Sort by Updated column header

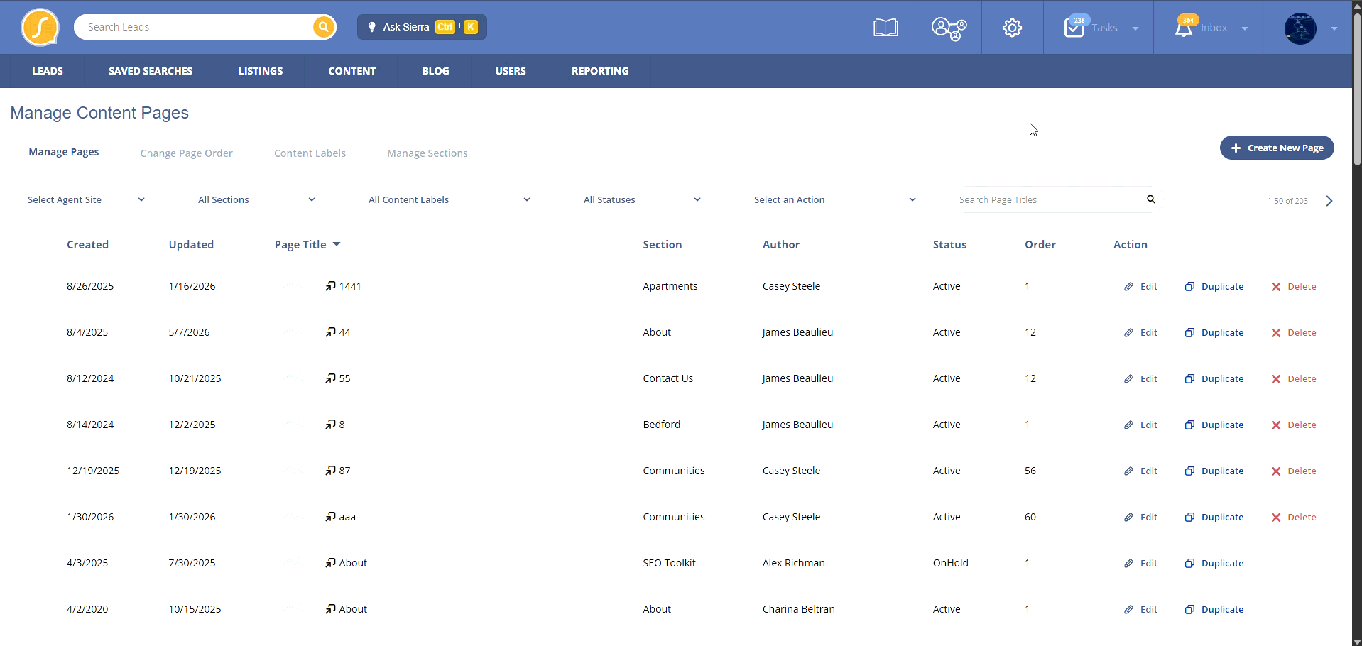click(191, 244)
